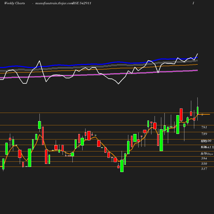Click the 517 price level label
The height and width of the screenshot is (214, 214).
[204, 169]
